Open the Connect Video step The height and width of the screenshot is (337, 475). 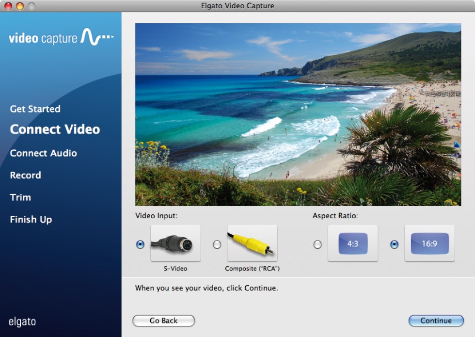click(x=55, y=129)
